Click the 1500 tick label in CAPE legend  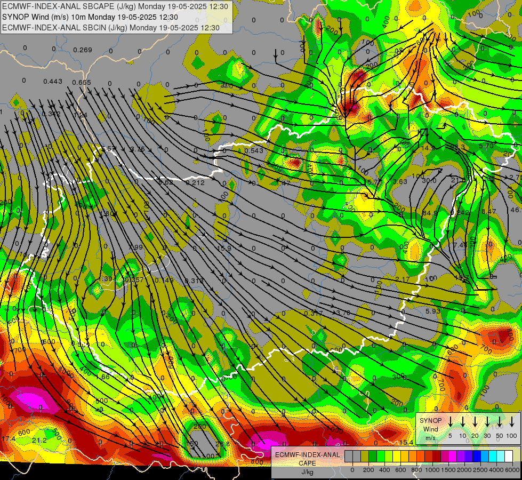coord(448,470)
